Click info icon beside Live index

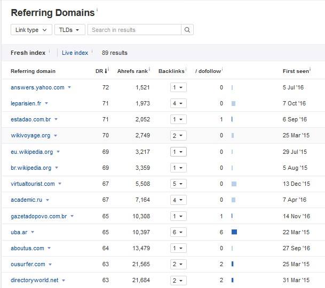[92, 52]
